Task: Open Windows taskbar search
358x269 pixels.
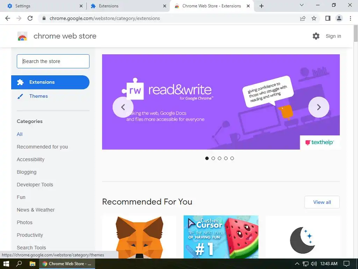Action: click(19, 264)
